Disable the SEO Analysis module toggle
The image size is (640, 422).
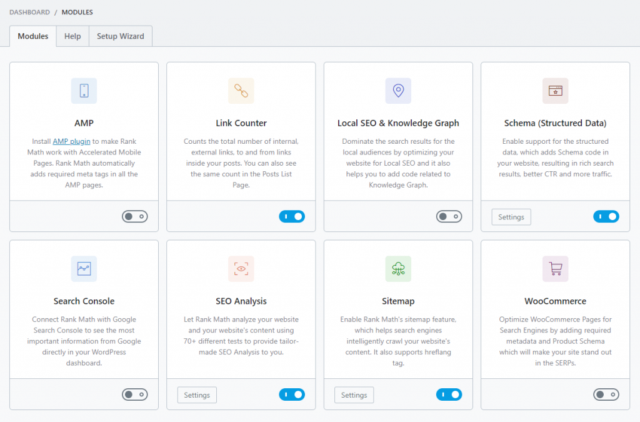coord(292,394)
